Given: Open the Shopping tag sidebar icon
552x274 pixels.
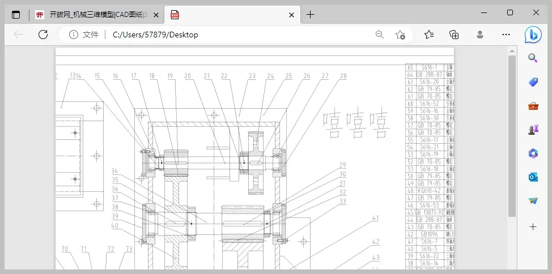Looking at the screenshot, I should (x=533, y=82).
